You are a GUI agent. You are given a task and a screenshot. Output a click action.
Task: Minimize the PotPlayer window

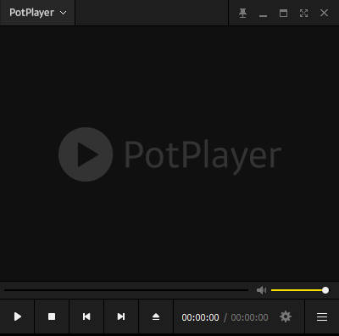[263, 15]
